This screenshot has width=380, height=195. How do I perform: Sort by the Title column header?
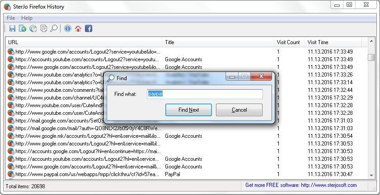[x=218, y=42]
